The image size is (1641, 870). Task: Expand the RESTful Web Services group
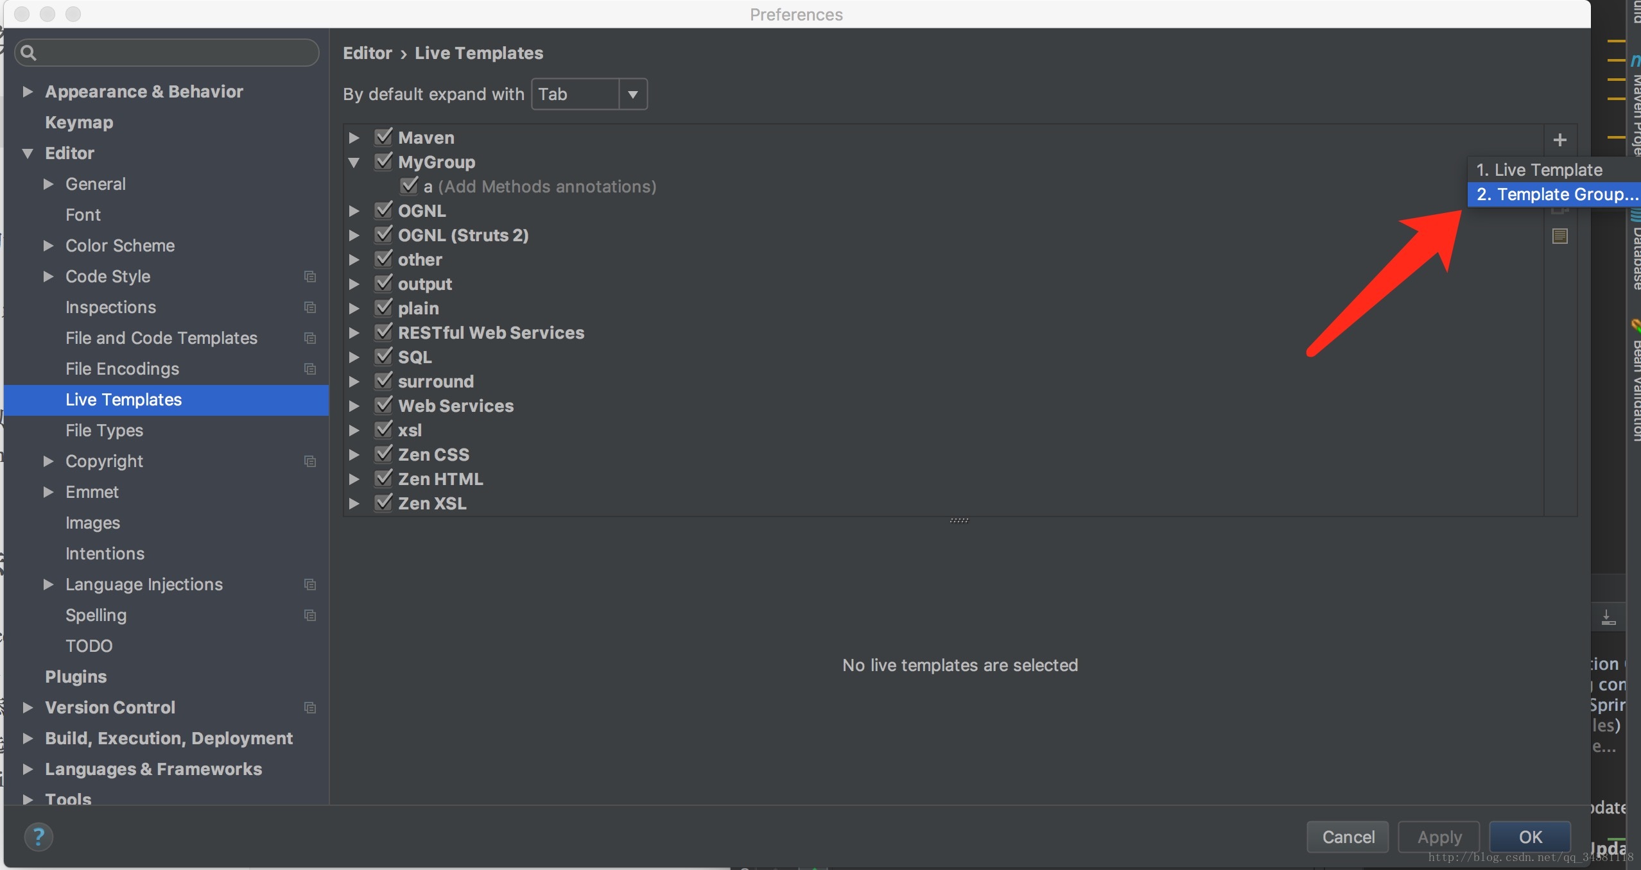(x=356, y=332)
